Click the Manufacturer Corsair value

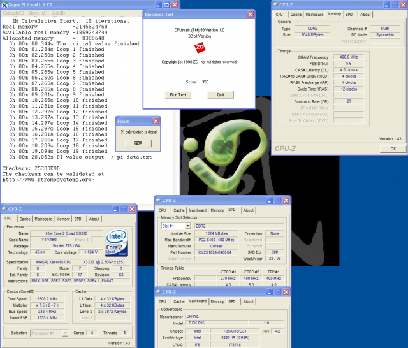pyautogui.click(x=216, y=246)
